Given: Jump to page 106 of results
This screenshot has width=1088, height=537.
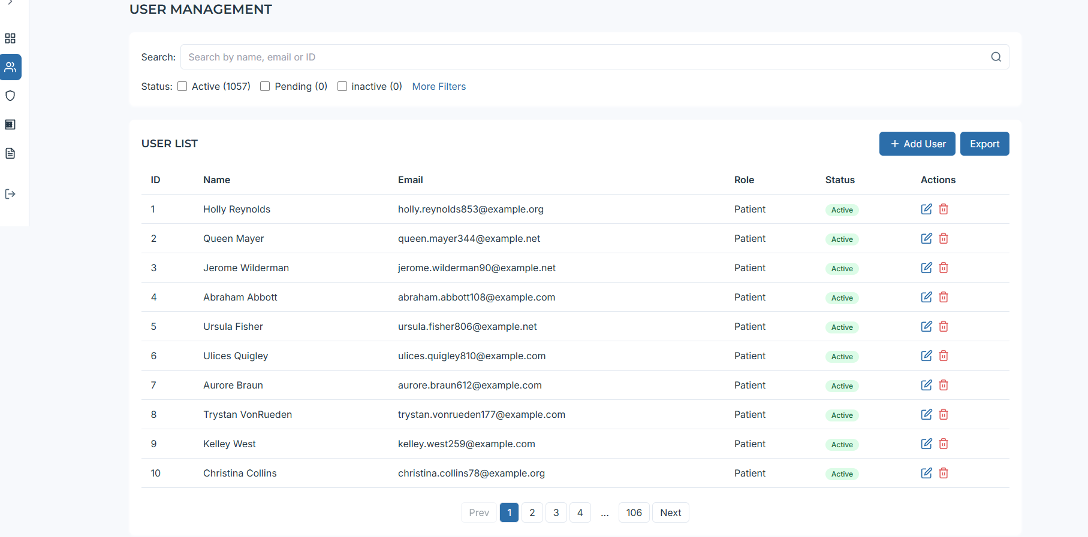Looking at the screenshot, I should tap(634, 512).
